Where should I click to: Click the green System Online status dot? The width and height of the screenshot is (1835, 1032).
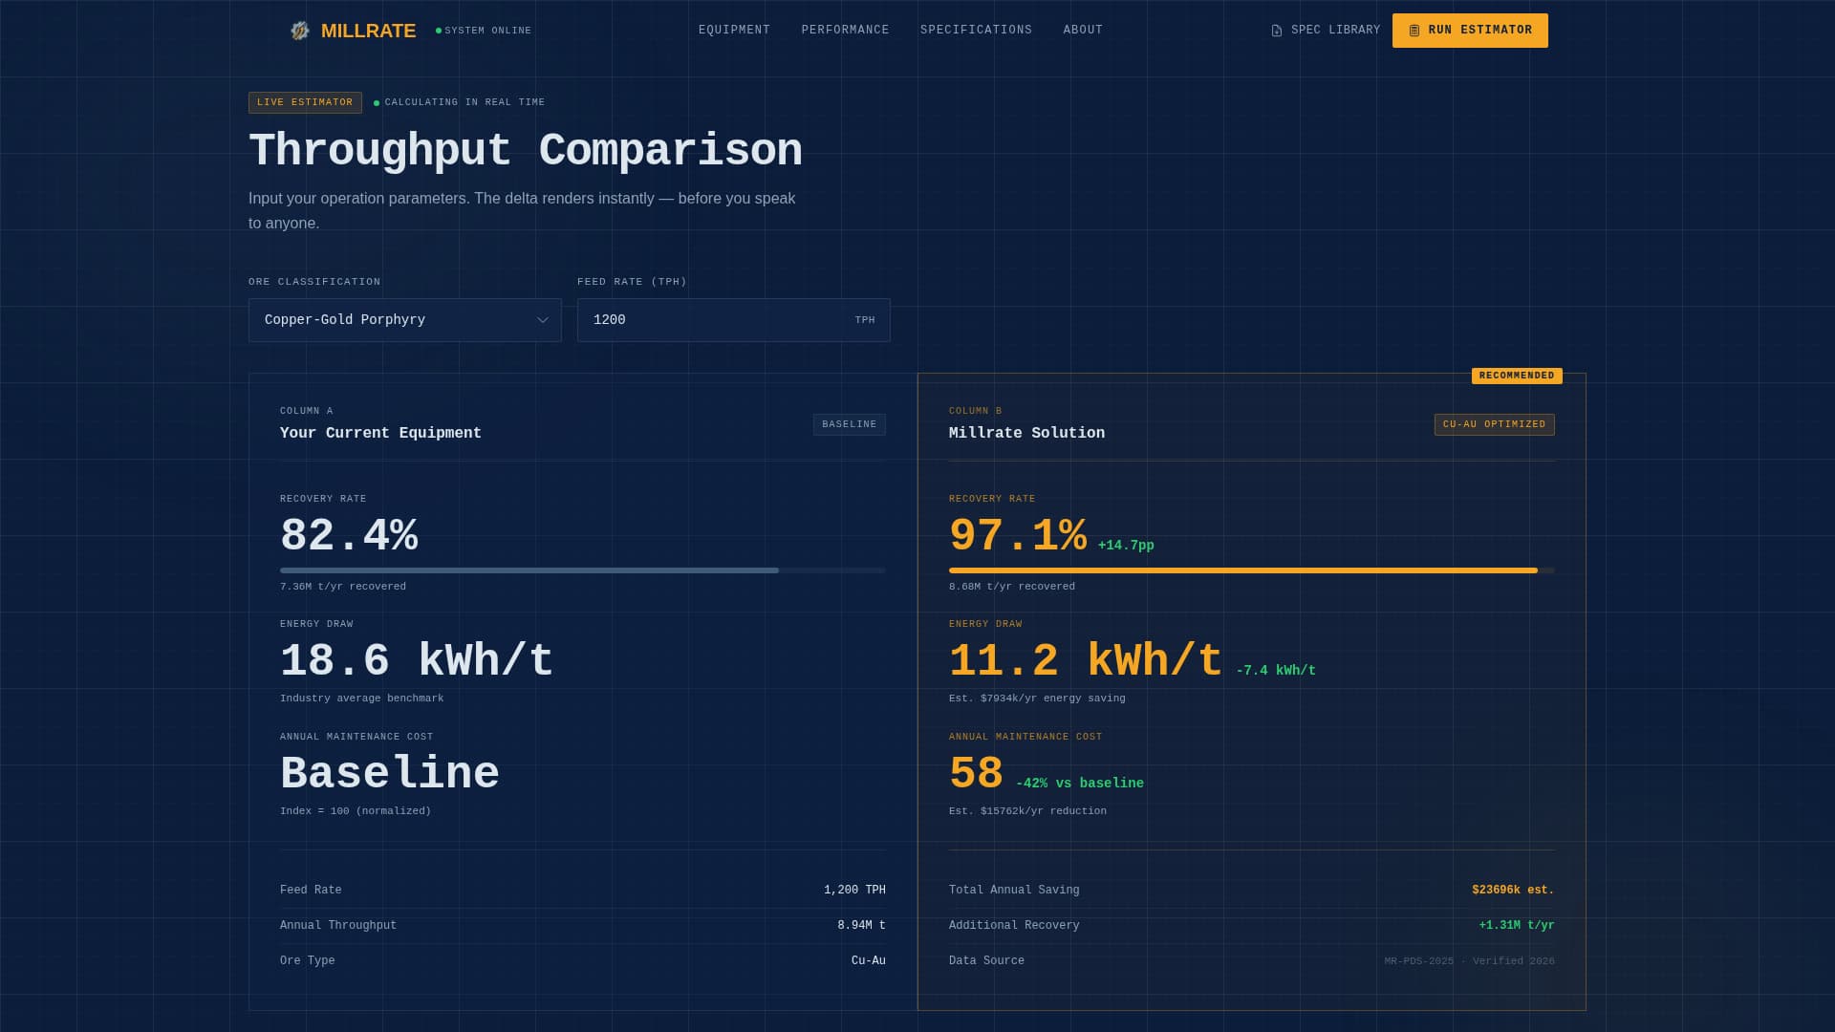439,31
